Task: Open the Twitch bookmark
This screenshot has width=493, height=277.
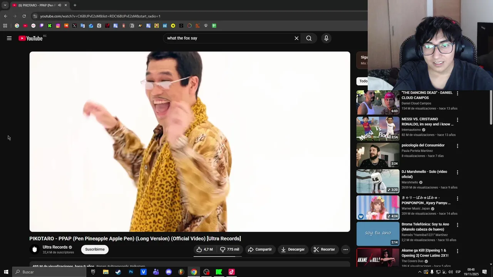Action: pyautogui.click(x=42, y=26)
